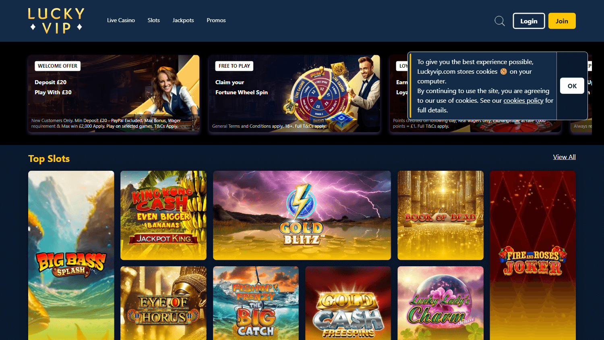Click the WELCOME OFFER label tag
604x340 pixels.
point(58,66)
